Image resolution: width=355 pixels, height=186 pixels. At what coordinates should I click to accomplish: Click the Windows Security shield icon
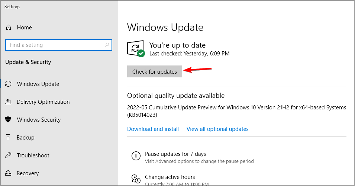[8, 119]
